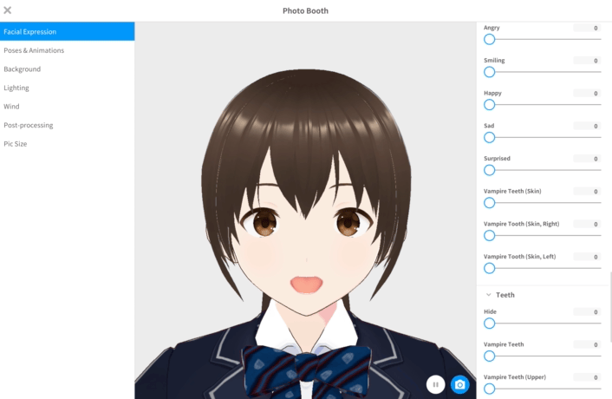Take a photo with the camera button

pyautogui.click(x=459, y=384)
